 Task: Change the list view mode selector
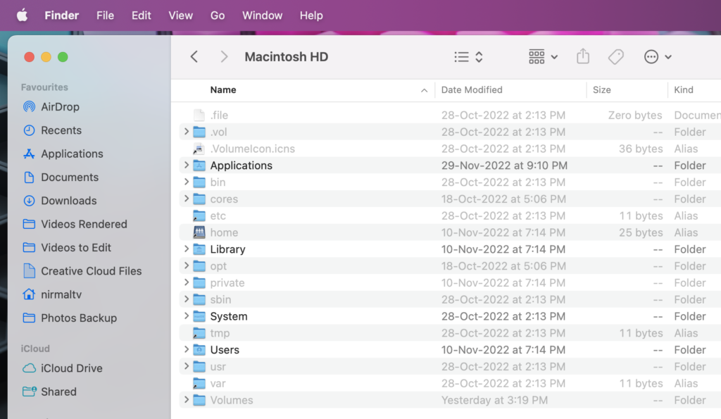(x=468, y=56)
